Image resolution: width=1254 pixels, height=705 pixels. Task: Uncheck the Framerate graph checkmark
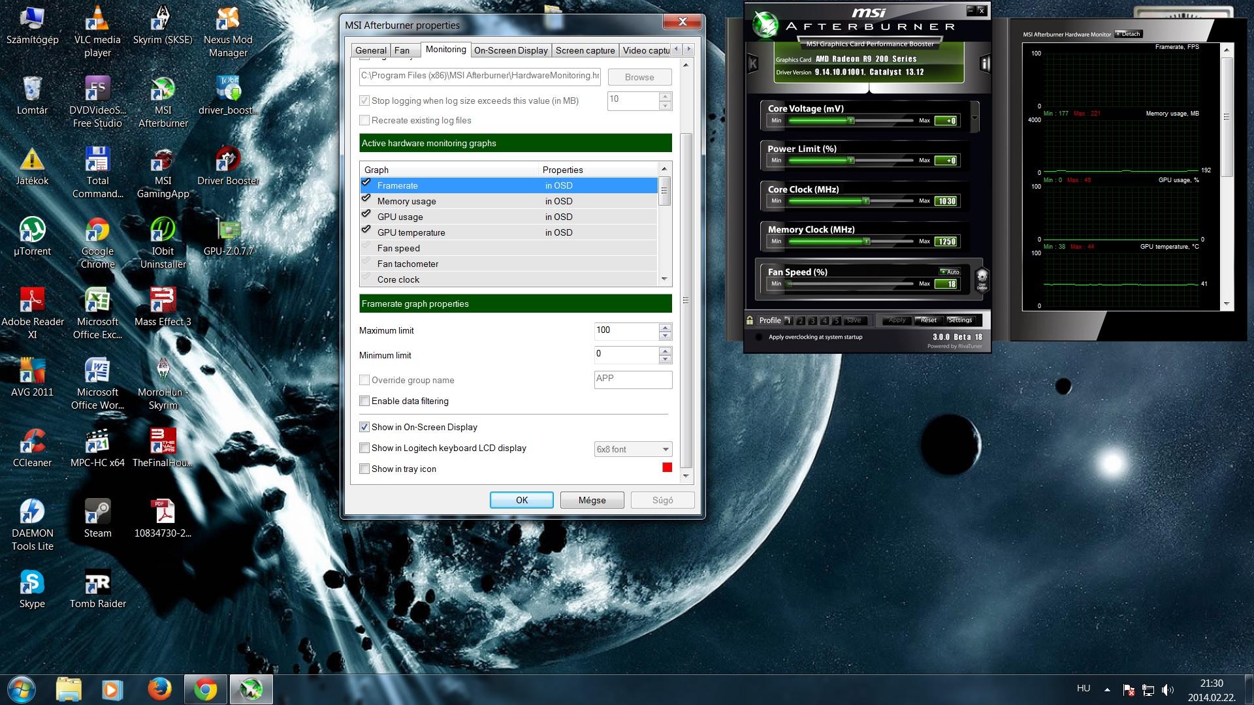tap(366, 183)
